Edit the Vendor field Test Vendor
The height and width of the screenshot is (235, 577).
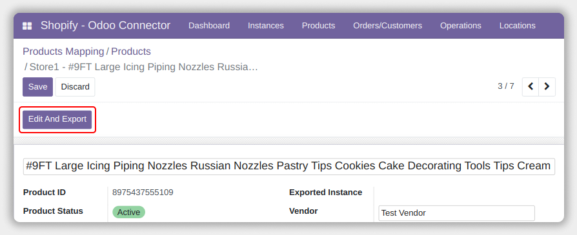coord(456,213)
